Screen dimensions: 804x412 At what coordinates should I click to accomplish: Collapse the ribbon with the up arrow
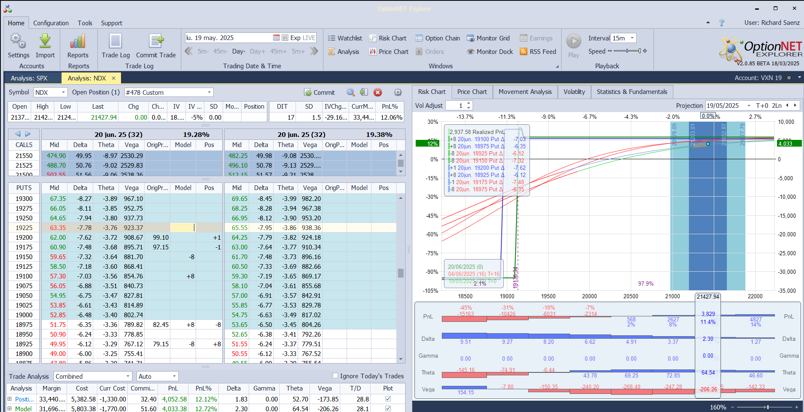708,23
